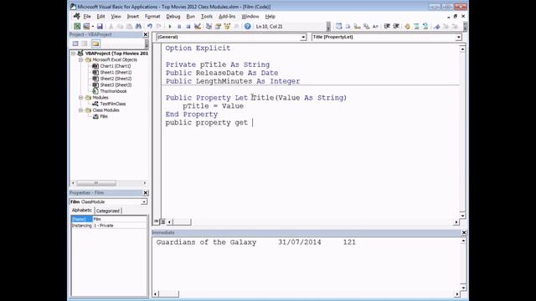Screen dimensions: 536x301
Task: Toggle a bookmark with the flag icon
Action: (437, 26)
